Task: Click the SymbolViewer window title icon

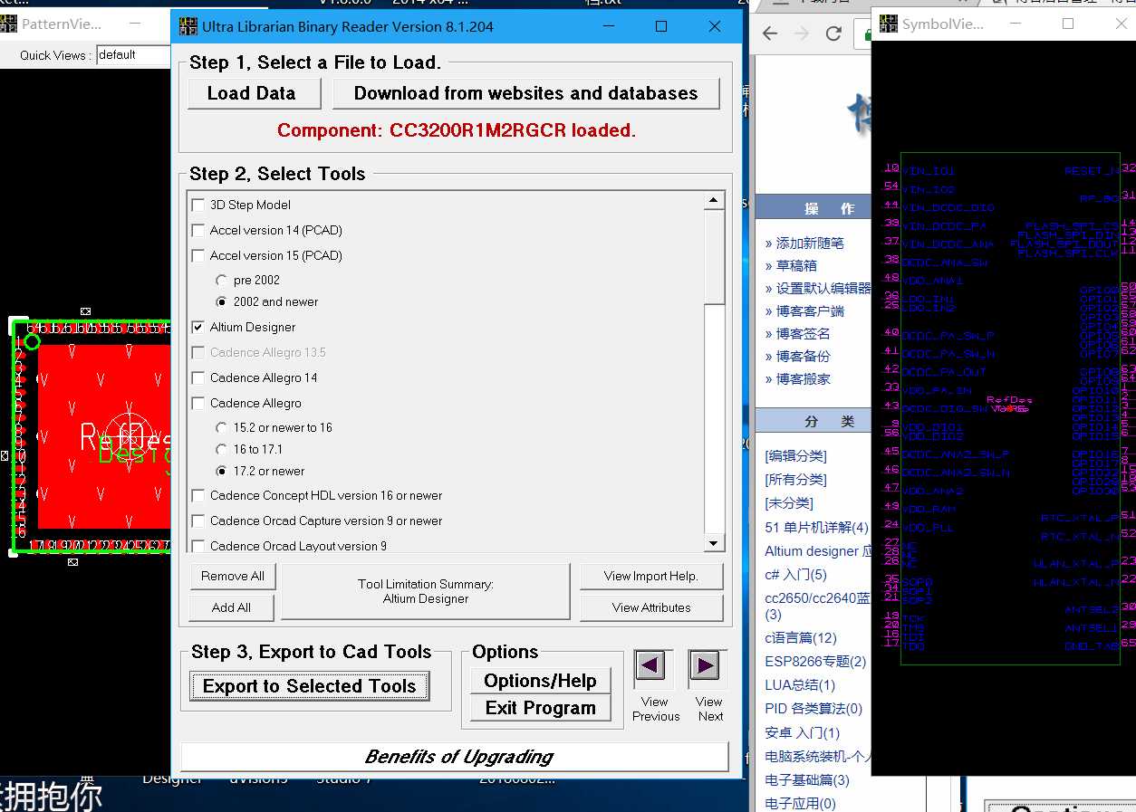Action: 888,24
